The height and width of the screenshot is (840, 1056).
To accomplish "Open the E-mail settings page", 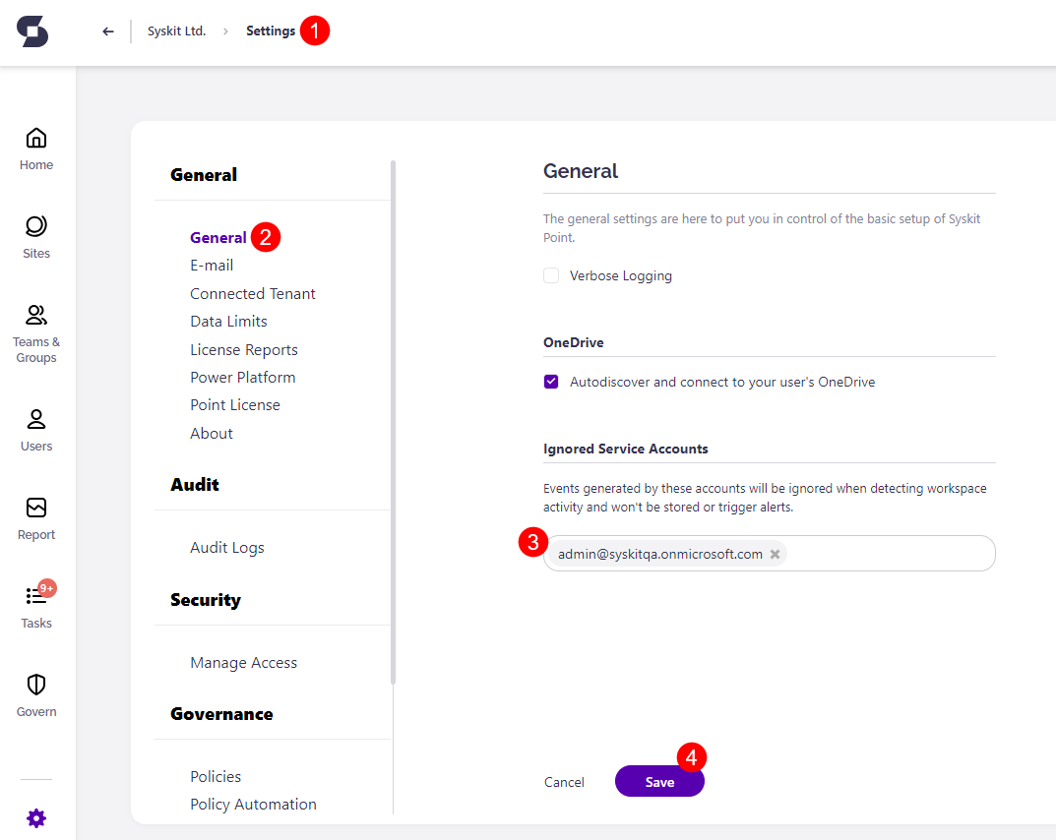I will pos(212,265).
